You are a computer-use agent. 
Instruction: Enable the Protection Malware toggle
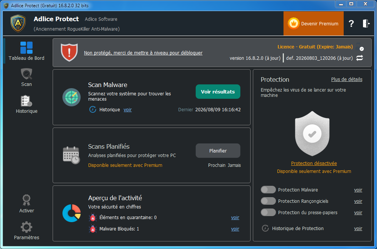[268, 190]
